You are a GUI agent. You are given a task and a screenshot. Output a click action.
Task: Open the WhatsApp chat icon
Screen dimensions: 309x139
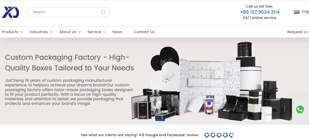click(300, 110)
